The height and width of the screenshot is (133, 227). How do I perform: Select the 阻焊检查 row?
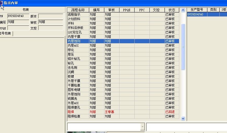point(123,116)
